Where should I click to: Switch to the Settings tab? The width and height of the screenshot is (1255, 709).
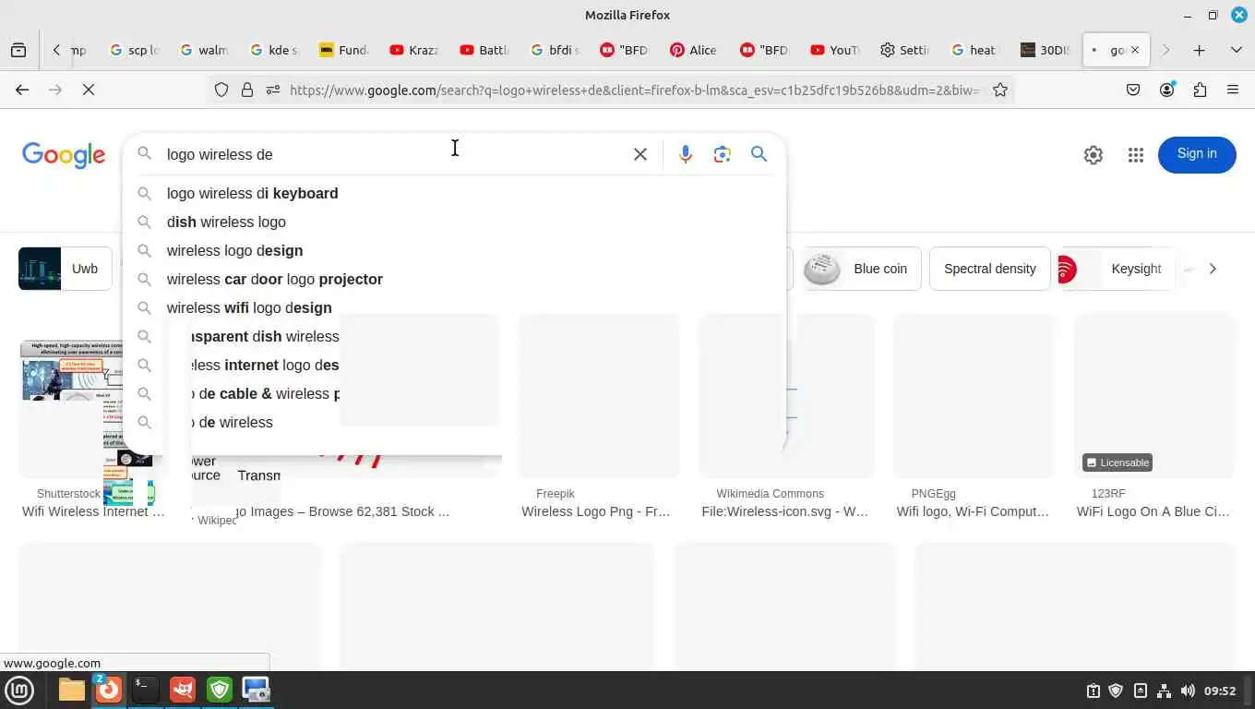(905, 51)
